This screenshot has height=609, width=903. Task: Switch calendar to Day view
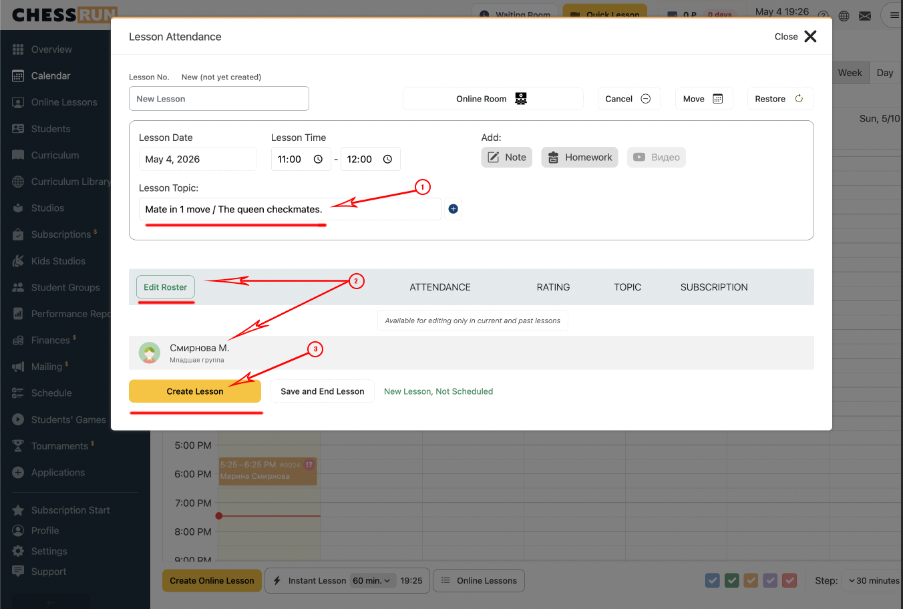(885, 73)
